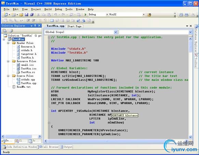Select TestWin.rc resource file
199x155 pixels.
click(x=28, y=72)
